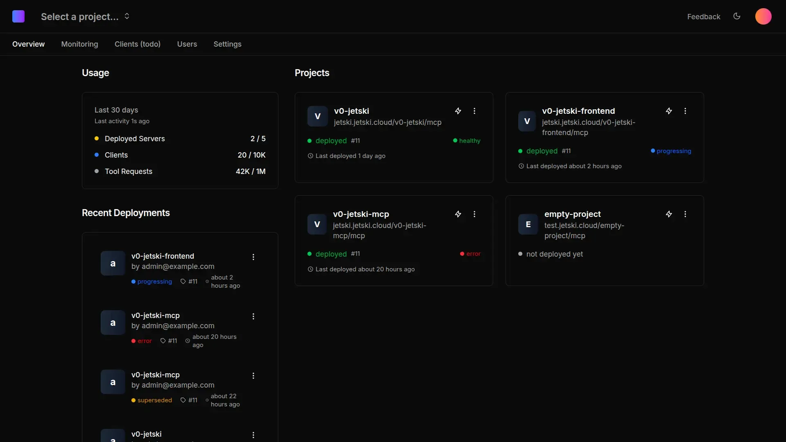Viewport: 786px width, 442px height.
Task: Open the v0-jetski-mcp project card title
Action: pyautogui.click(x=361, y=214)
